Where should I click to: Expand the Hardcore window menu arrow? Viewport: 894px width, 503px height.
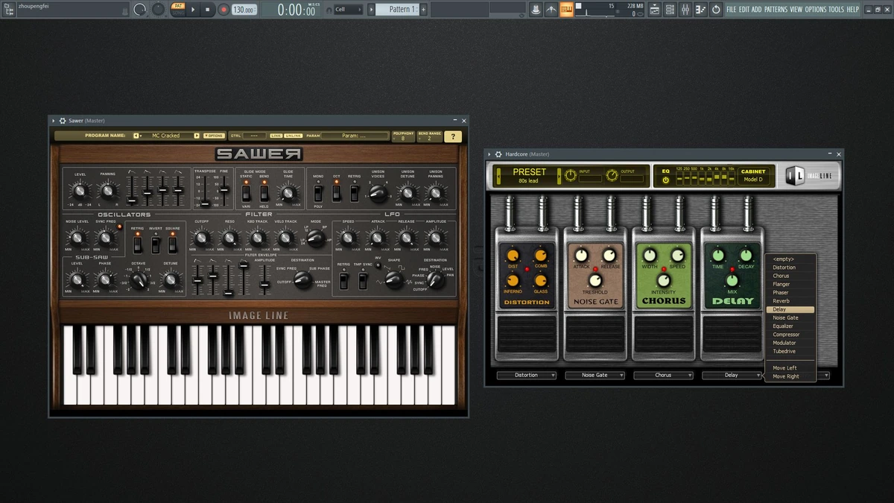pos(490,154)
